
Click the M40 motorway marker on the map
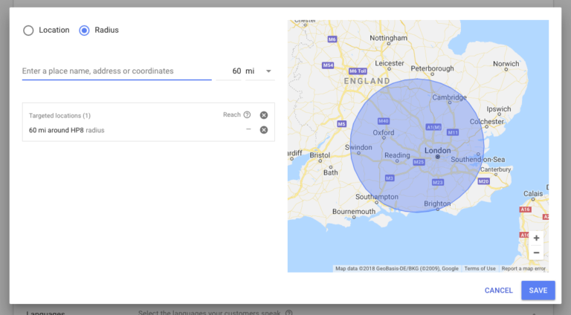coord(384,121)
